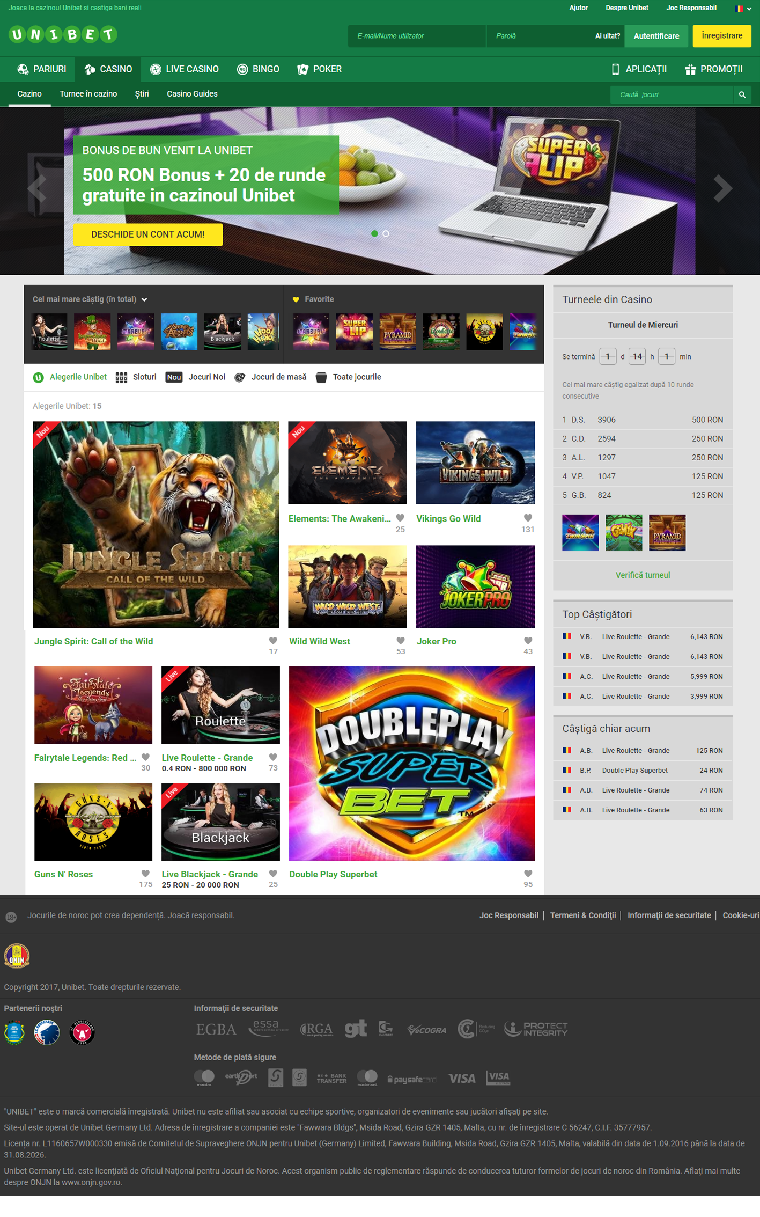This screenshot has width=760, height=1217.
Task: Open the APLICAȚII menu
Action: click(639, 69)
